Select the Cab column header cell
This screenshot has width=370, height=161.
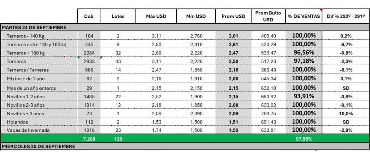[x=89, y=16]
